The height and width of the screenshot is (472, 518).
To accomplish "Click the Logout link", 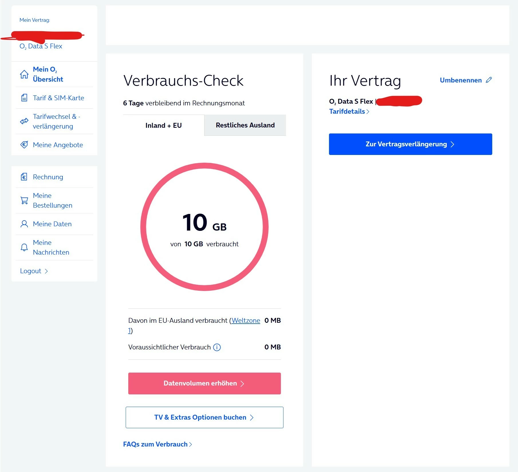I will click(x=34, y=271).
